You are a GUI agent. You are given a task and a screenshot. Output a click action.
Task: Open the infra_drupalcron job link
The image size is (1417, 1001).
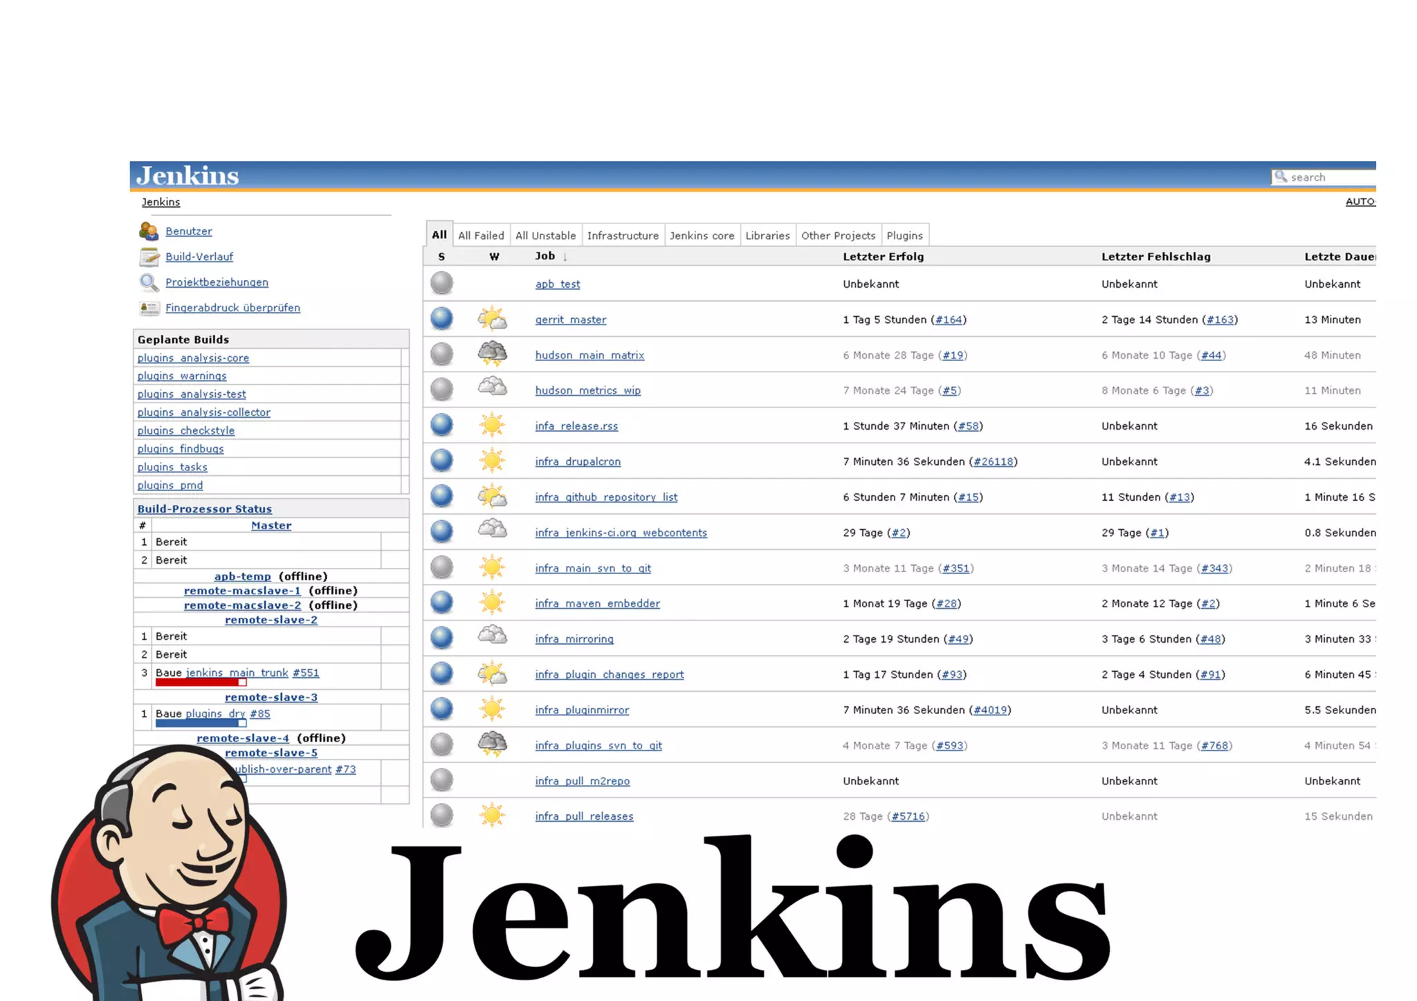[578, 461]
